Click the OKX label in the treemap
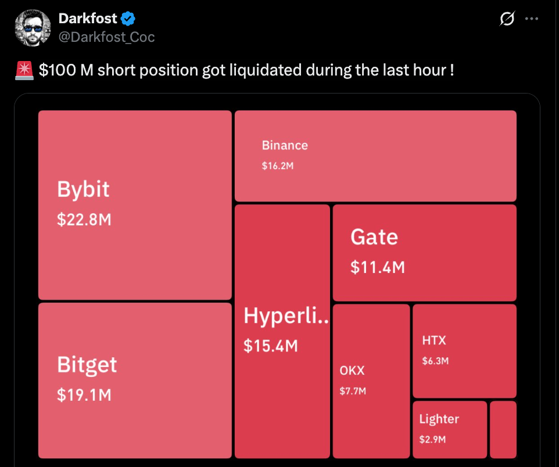The height and width of the screenshot is (467, 559). click(352, 370)
